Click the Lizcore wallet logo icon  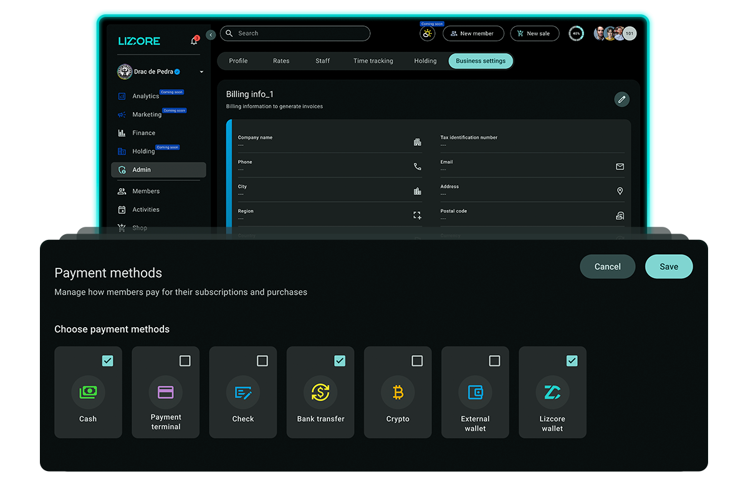pos(552,392)
